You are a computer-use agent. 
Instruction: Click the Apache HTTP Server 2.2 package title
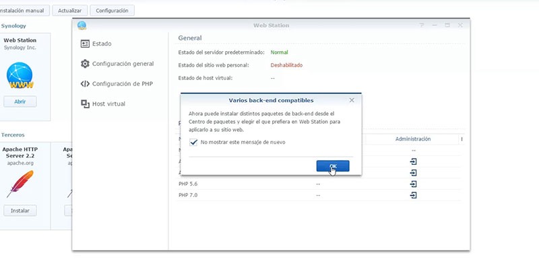pyautogui.click(x=20, y=153)
